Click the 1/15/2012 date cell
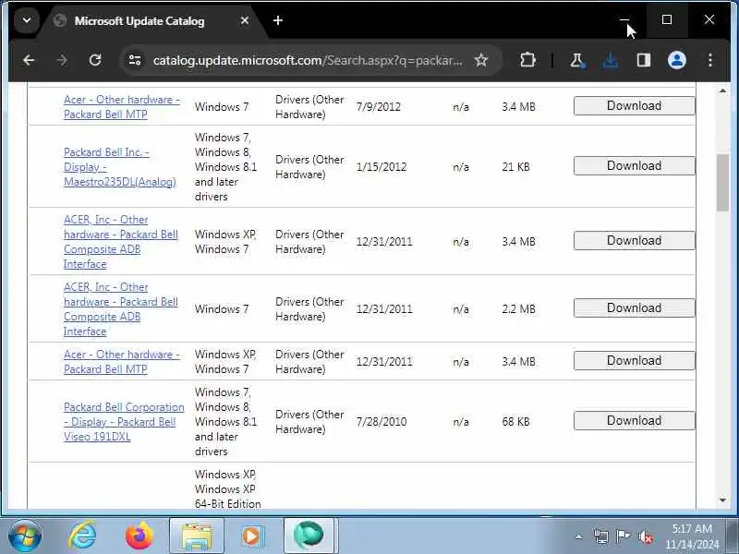The width and height of the screenshot is (739, 554). pyautogui.click(x=382, y=167)
